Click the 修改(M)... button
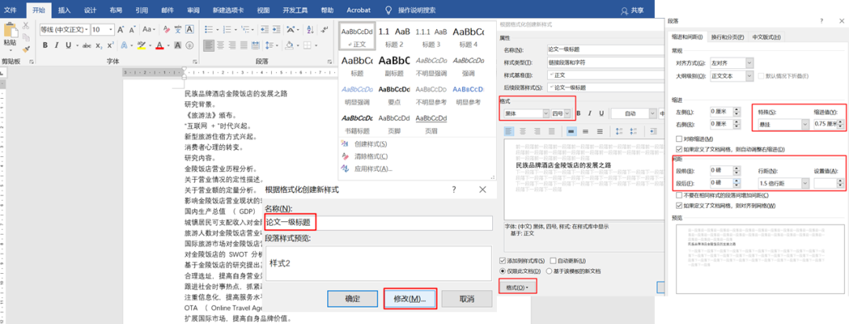The image size is (849, 324). tap(410, 299)
